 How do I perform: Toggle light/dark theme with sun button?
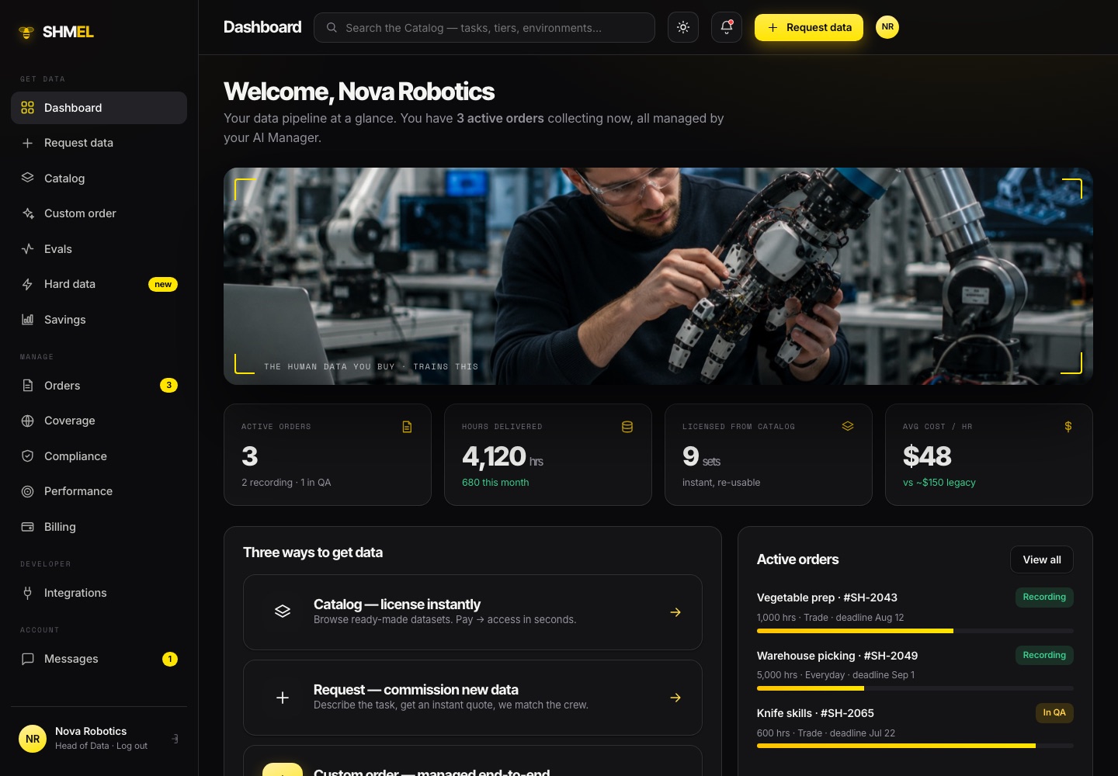(683, 27)
